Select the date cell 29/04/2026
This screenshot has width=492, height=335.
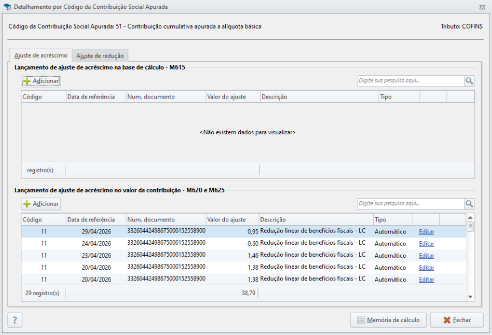pos(97,231)
